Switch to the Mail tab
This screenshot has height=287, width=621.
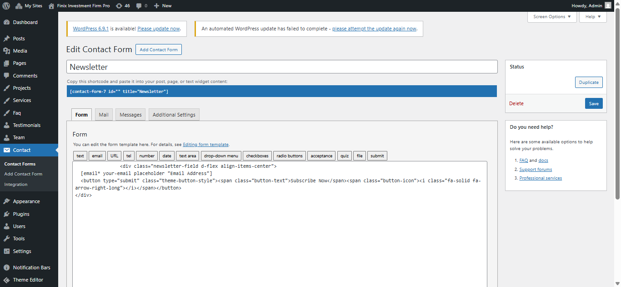104,115
